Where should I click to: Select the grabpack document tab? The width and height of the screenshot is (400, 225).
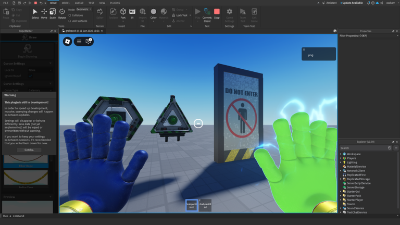click(82, 31)
